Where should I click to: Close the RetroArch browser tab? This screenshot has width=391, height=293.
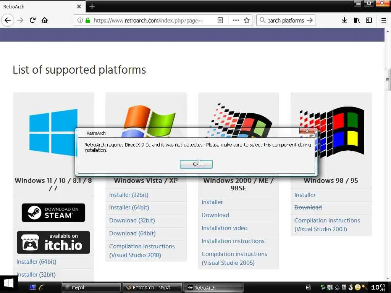(x=79, y=6)
